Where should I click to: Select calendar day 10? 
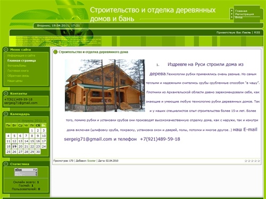(x=44, y=136)
